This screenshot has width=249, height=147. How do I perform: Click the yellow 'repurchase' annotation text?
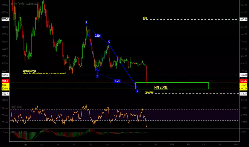click(x=149, y=92)
